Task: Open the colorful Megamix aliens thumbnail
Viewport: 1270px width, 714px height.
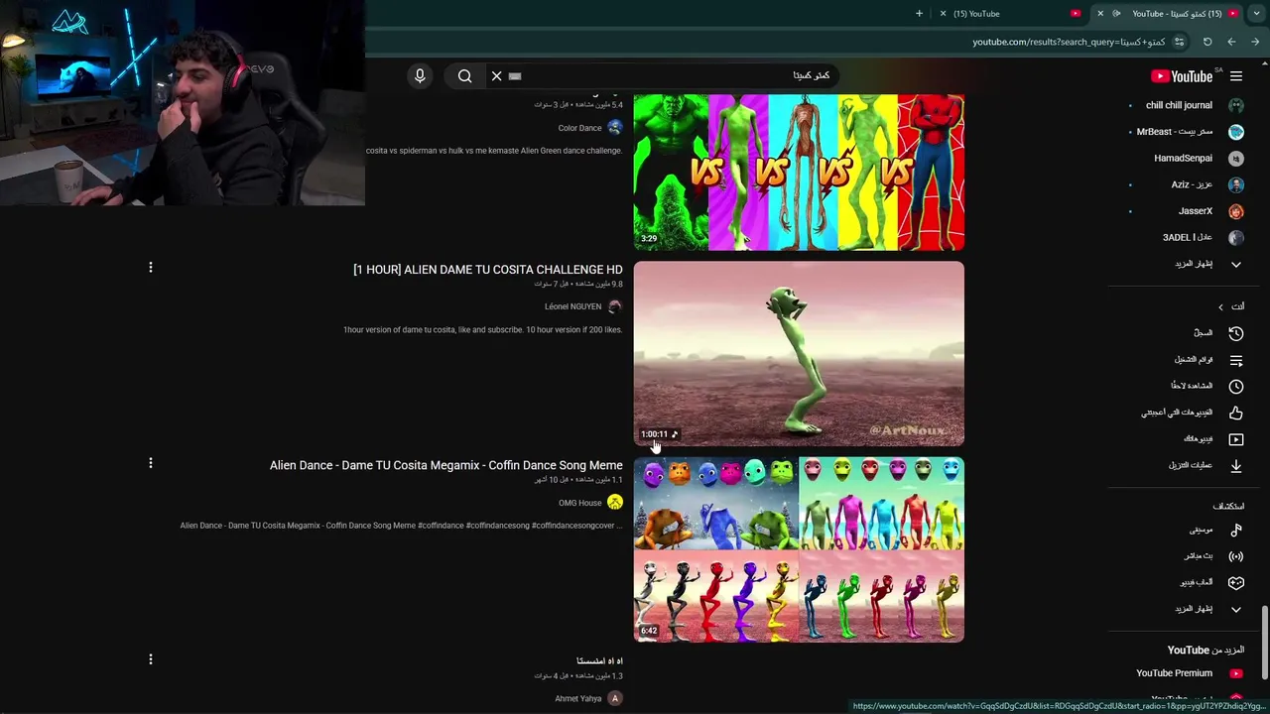Action: pyautogui.click(x=799, y=549)
